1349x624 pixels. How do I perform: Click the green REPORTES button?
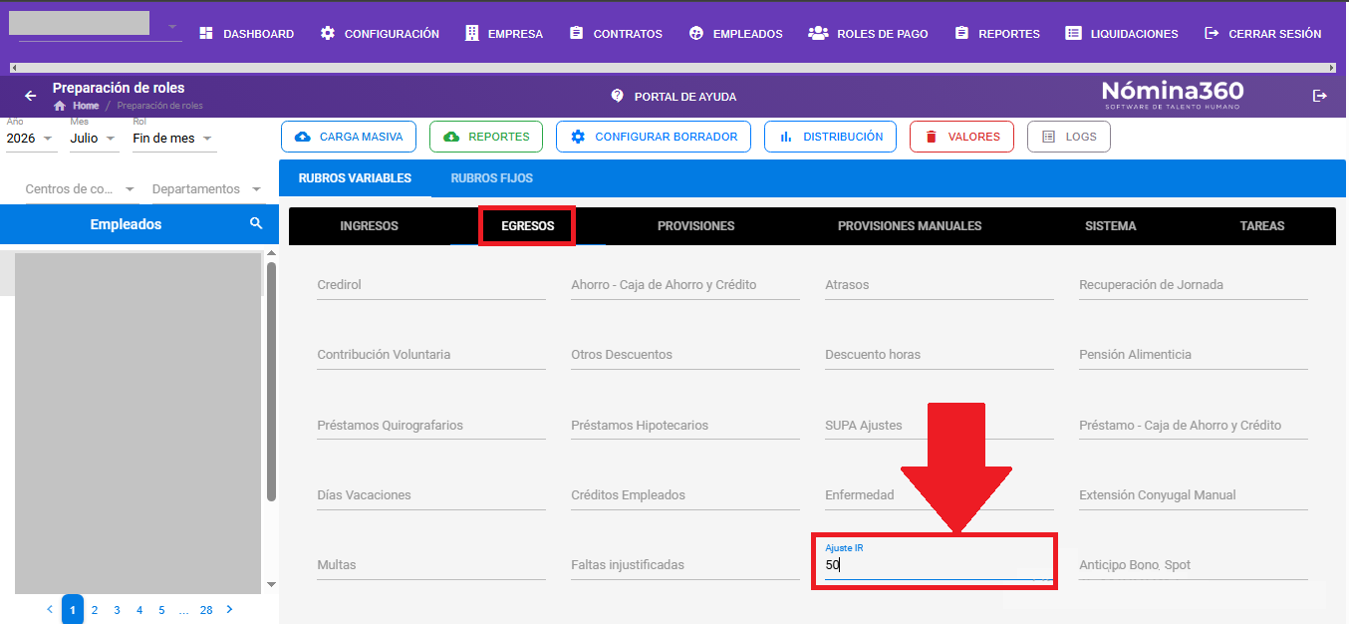pyautogui.click(x=486, y=137)
